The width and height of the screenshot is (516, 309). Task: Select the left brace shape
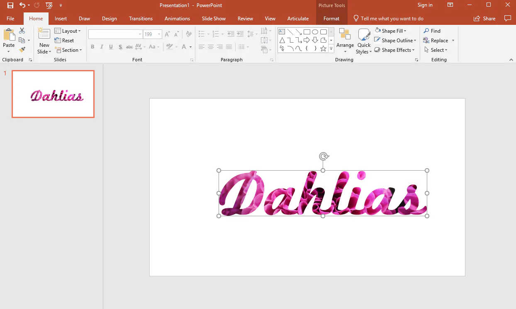[x=307, y=48]
